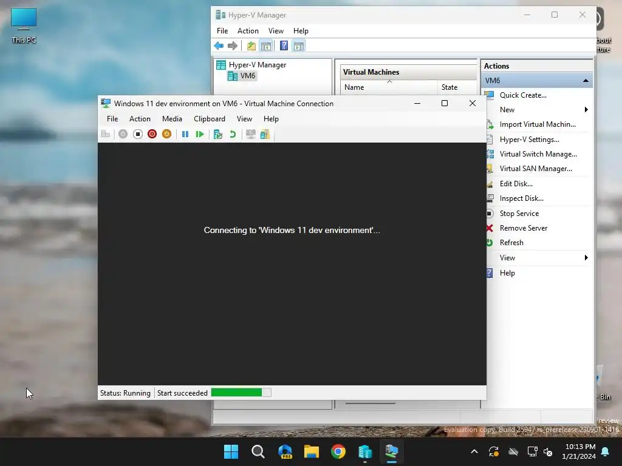Toggle the Action pane icon in Hyper-V toolbar

[x=299, y=46]
